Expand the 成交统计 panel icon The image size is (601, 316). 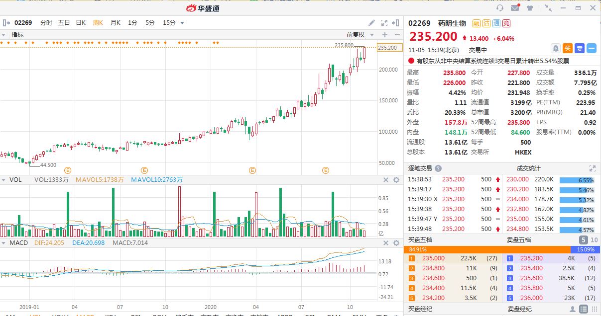coord(592,168)
